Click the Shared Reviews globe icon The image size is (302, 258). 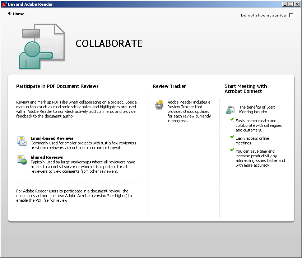22,160
